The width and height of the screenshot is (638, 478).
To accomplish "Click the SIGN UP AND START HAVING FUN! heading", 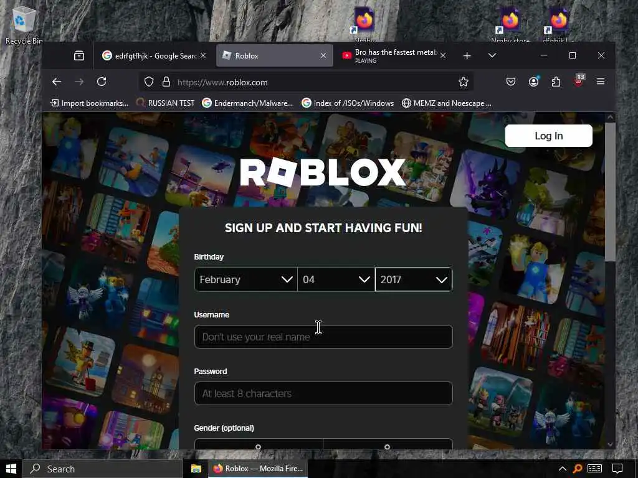I will [x=323, y=228].
